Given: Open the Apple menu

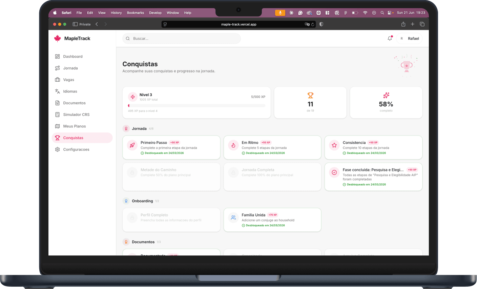Looking at the screenshot, I should 55,13.
